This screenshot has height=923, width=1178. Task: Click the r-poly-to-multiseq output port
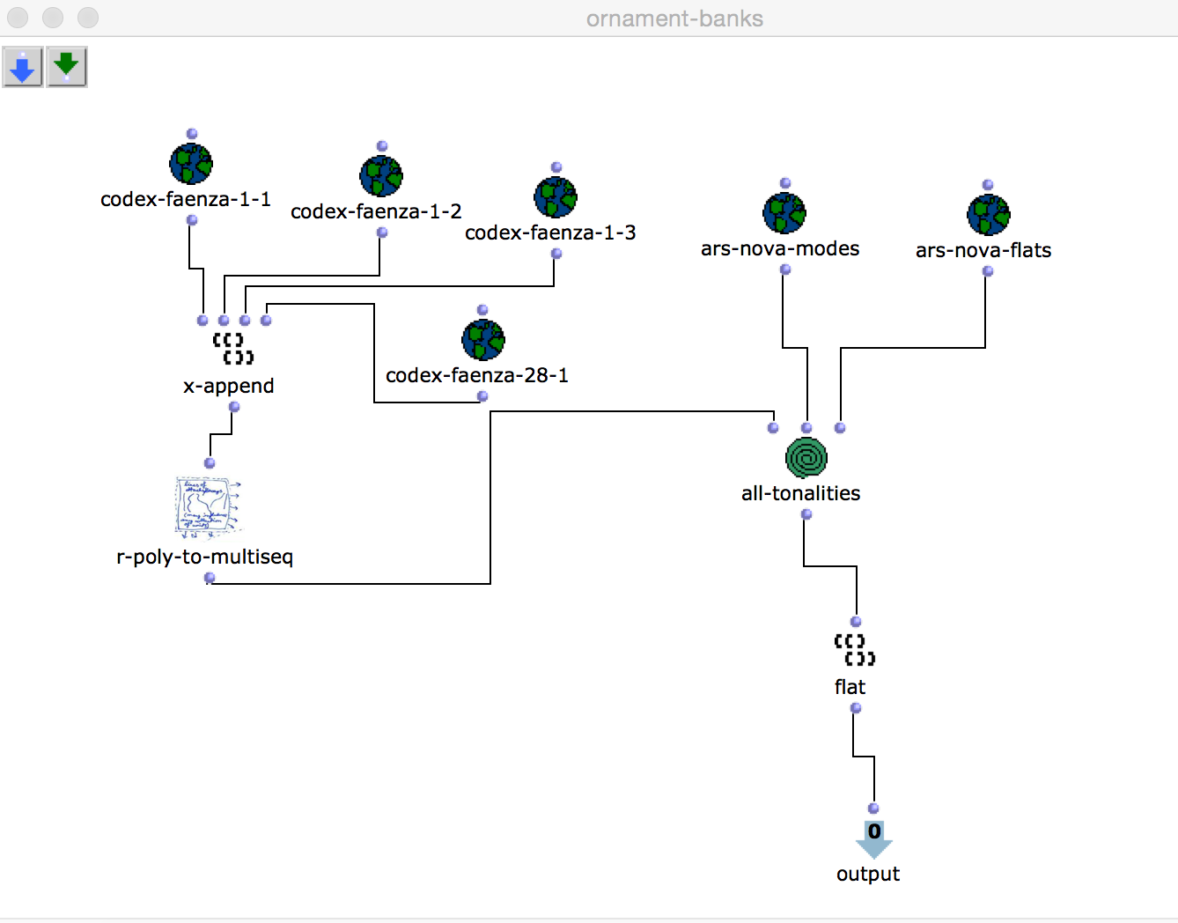(x=210, y=578)
